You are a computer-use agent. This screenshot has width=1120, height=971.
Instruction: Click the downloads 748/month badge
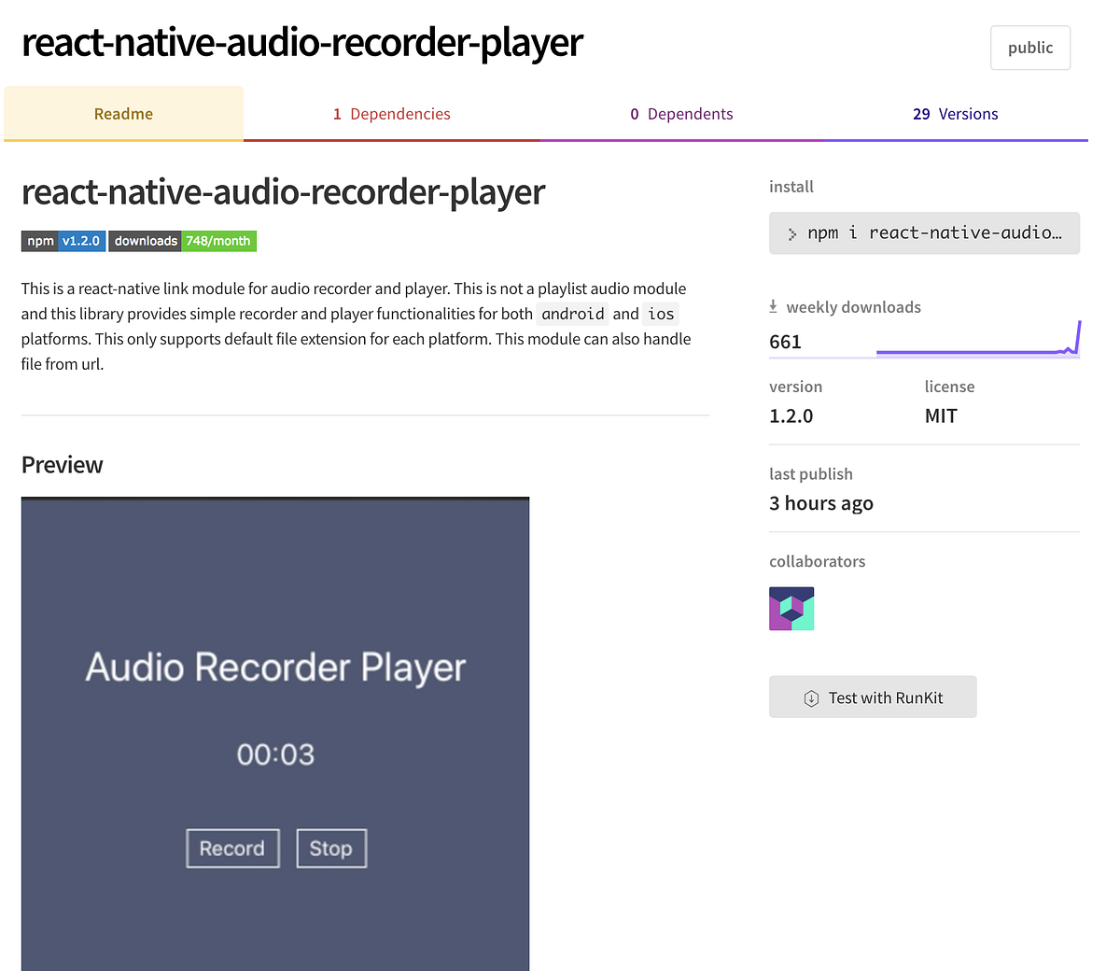click(x=183, y=240)
